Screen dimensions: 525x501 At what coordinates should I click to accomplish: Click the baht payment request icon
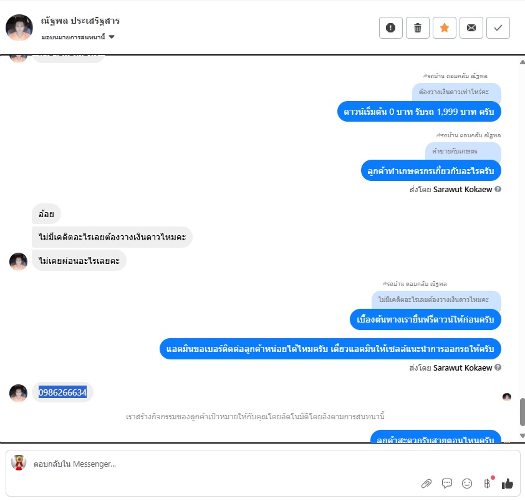click(487, 484)
